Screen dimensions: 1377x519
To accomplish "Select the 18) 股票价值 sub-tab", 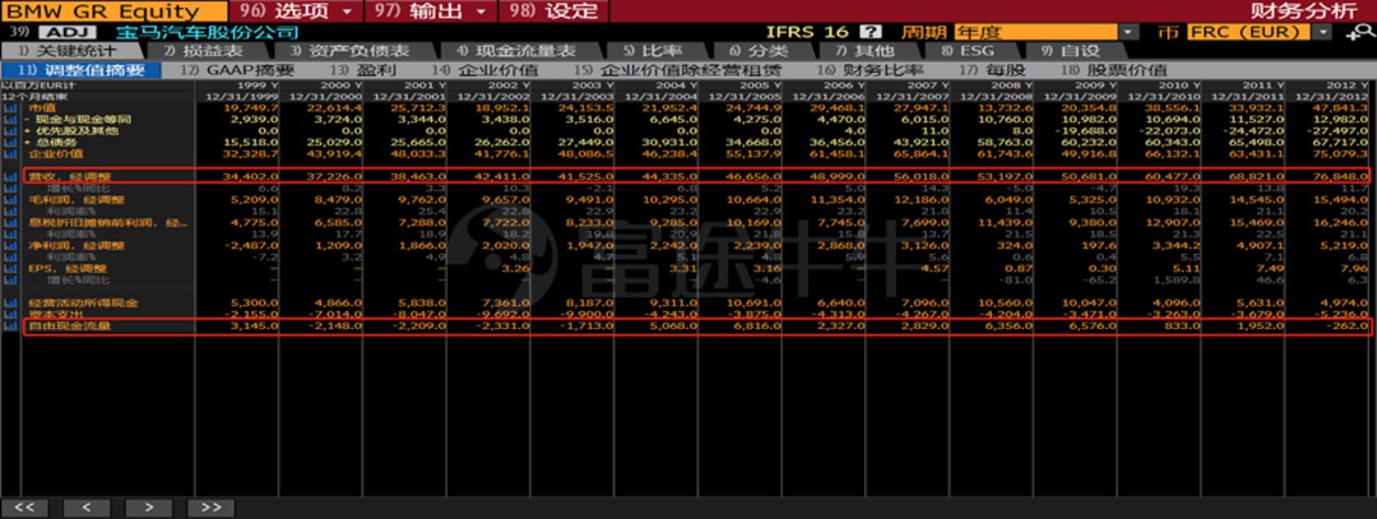I will coord(1113,70).
